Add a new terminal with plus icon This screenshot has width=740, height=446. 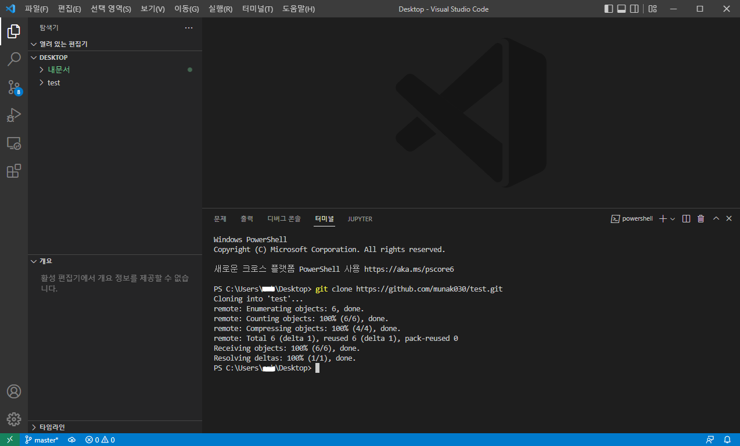(x=663, y=219)
